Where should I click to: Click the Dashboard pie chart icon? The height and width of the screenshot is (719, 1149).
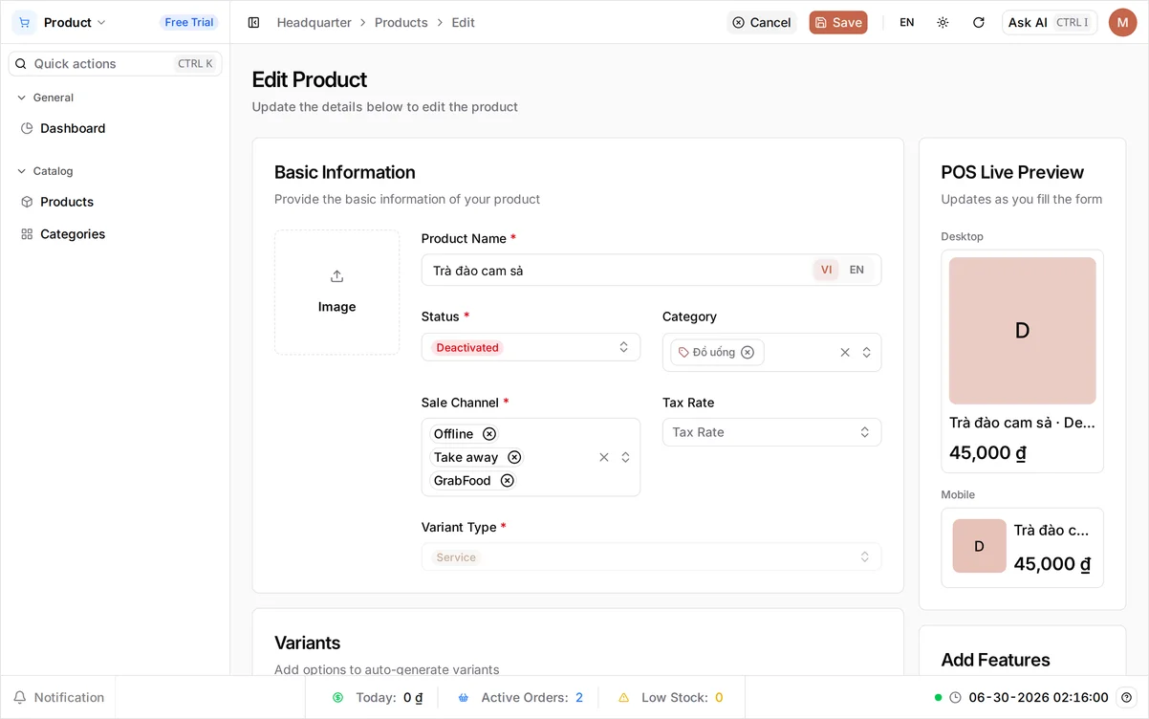[x=27, y=128]
